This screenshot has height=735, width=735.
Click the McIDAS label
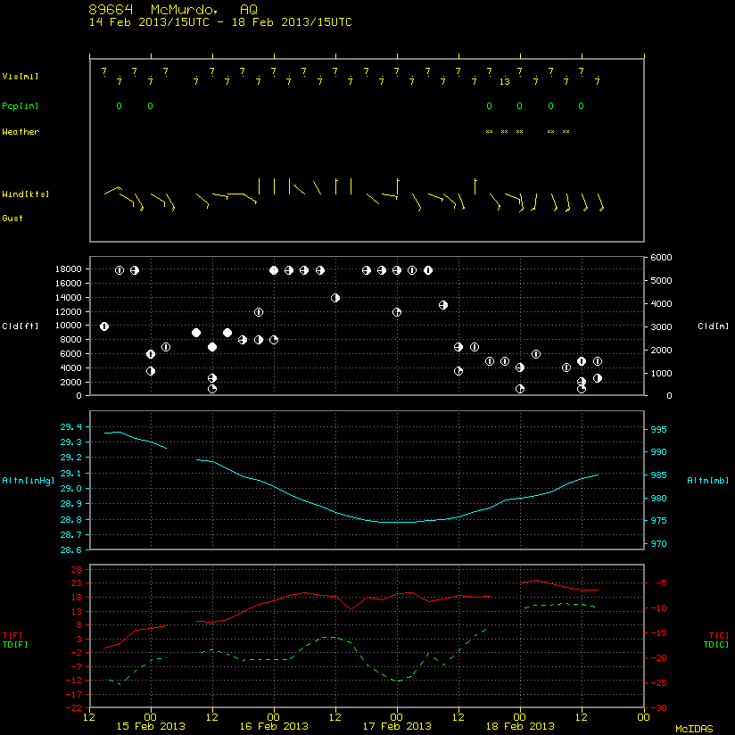(694, 729)
